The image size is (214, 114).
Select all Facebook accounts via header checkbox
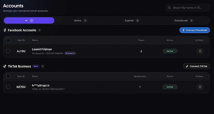[x=8, y=40]
